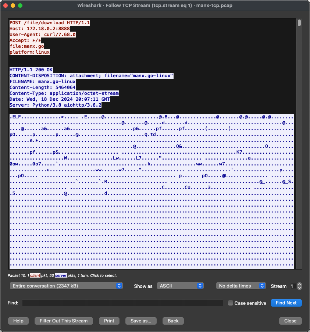
Task: Open the No delta times dropdown
Action: (x=241, y=286)
